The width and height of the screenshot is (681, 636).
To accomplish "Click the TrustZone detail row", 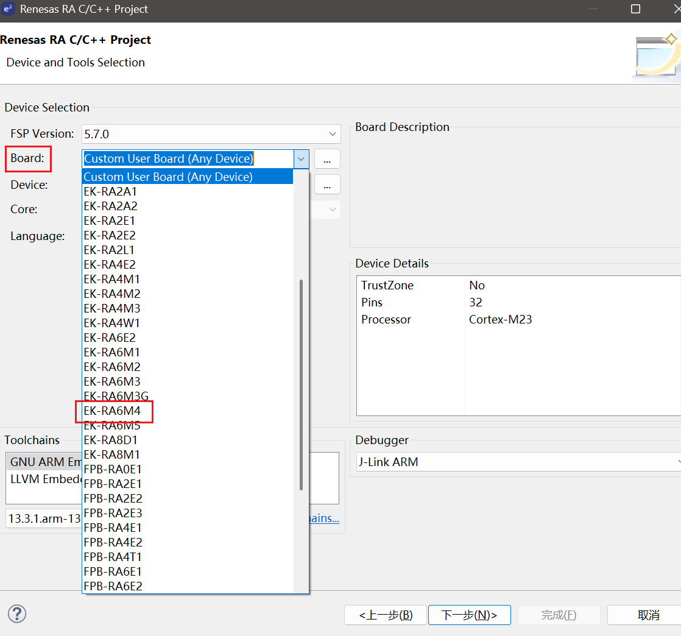I will (x=518, y=286).
